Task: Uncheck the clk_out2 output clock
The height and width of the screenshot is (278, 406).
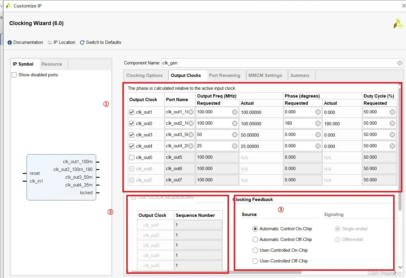Action: pyautogui.click(x=132, y=123)
